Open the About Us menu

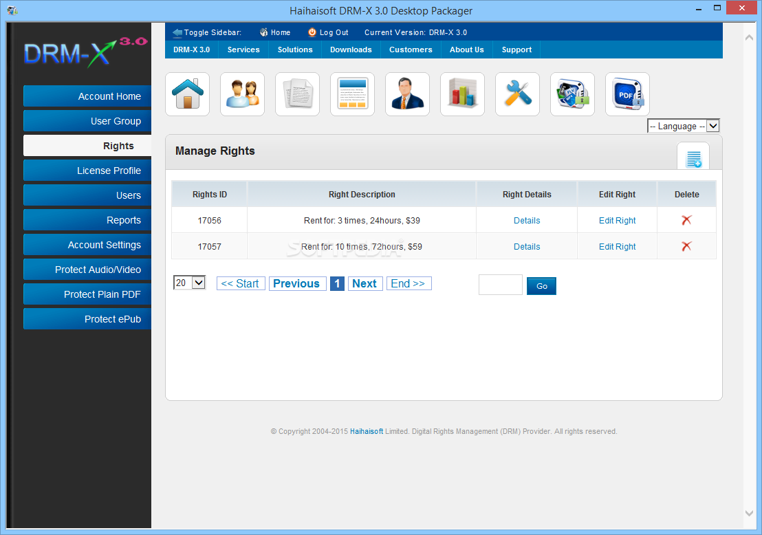coord(466,50)
